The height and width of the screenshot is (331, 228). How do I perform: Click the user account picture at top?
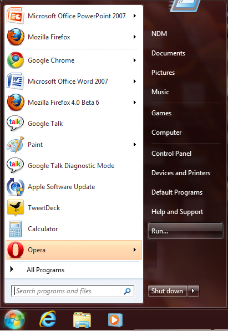click(x=185, y=6)
